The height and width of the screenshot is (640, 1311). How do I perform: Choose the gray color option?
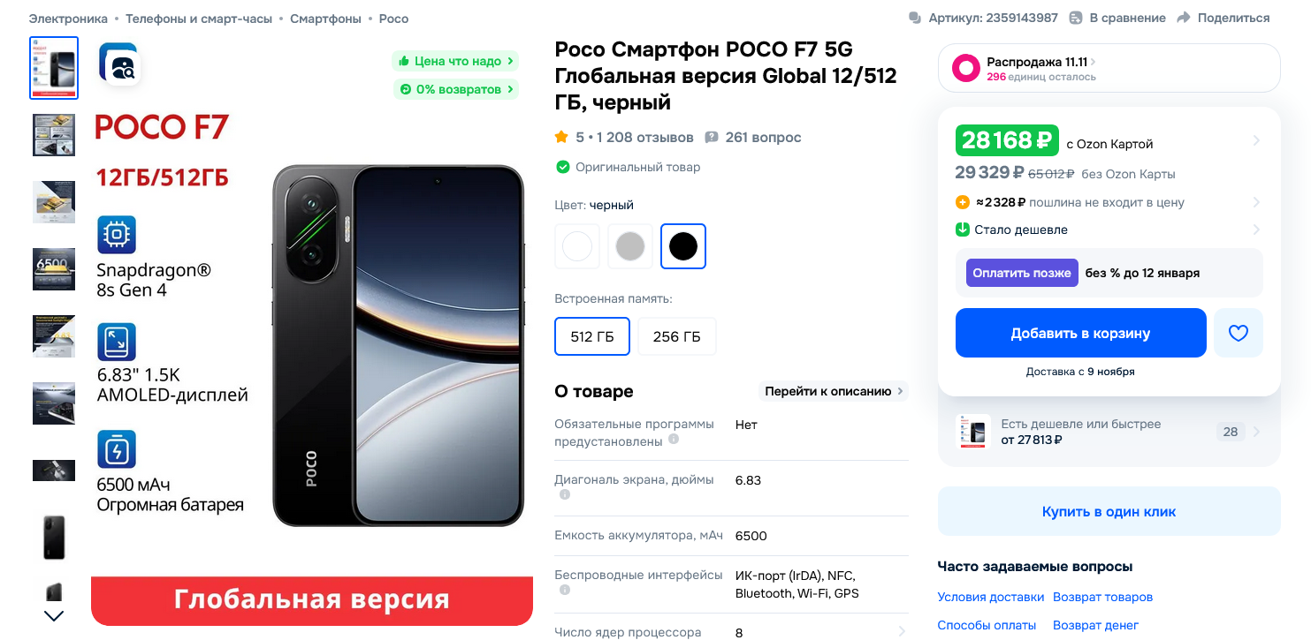(x=630, y=246)
